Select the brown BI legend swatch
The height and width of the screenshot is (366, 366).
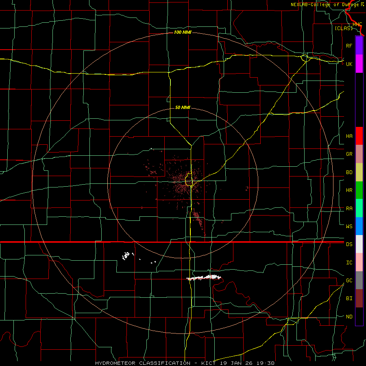pos(359,298)
